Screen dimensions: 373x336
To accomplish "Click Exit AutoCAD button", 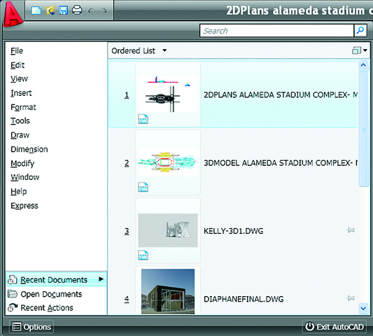I will coord(334,327).
